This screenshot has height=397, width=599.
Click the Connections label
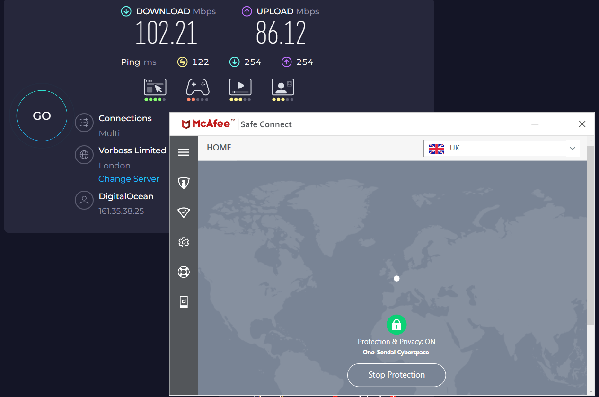125,118
